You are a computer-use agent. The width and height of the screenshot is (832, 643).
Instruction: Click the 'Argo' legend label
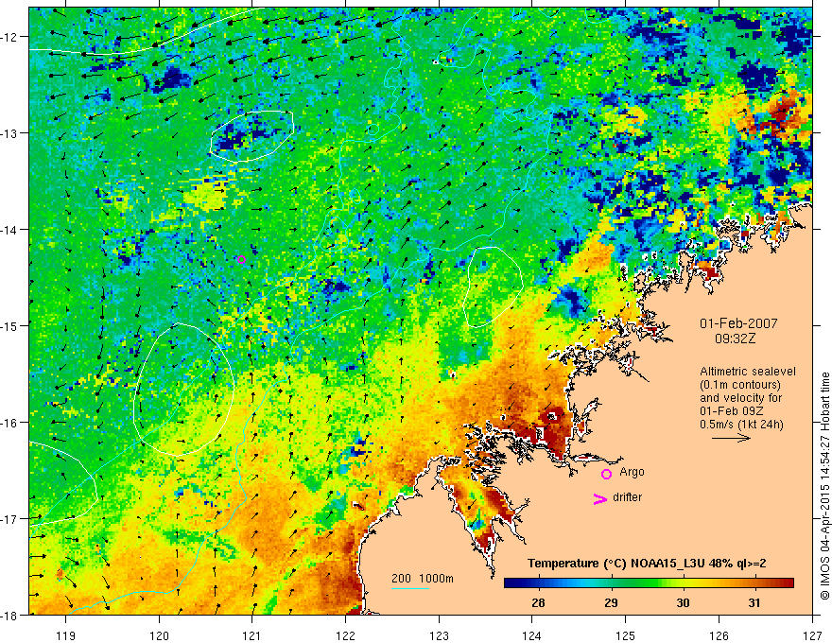pyautogui.click(x=632, y=472)
